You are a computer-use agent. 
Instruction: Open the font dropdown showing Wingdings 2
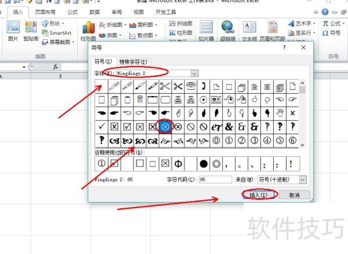194,73
